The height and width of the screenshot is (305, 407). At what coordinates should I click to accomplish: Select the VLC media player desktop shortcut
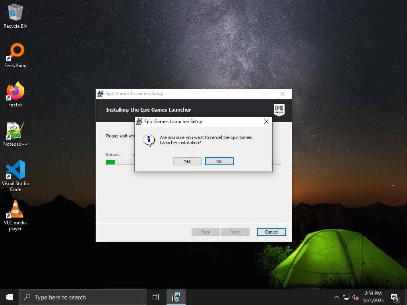[x=16, y=216]
